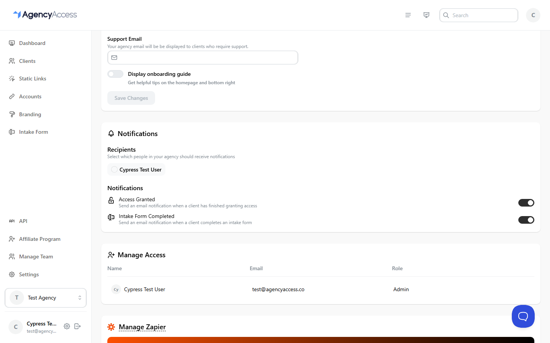Click the Manage Access user-plus icon
The height and width of the screenshot is (343, 550).
point(111,255)
